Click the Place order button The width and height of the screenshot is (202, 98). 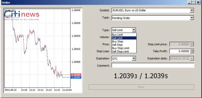tap(141, 87)
